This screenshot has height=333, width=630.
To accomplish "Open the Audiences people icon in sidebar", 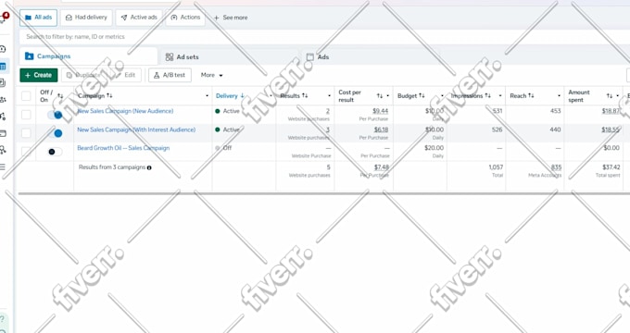I will (x=3, y=100).
